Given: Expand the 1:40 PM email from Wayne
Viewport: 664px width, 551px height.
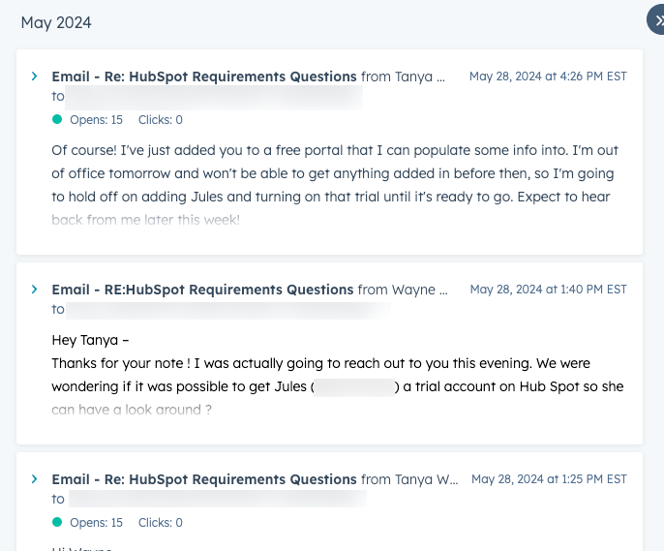Looking at the screenshot, I should 35,290.
